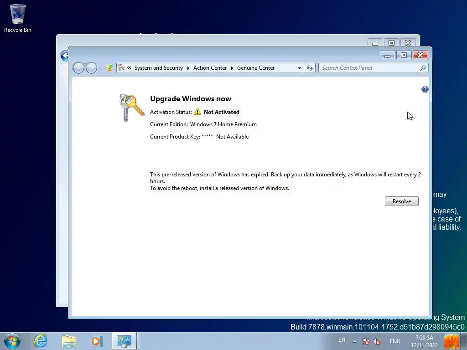Click the Back navigation button
The height and width of the screenshot is (350, 467).
click(78, 68)
